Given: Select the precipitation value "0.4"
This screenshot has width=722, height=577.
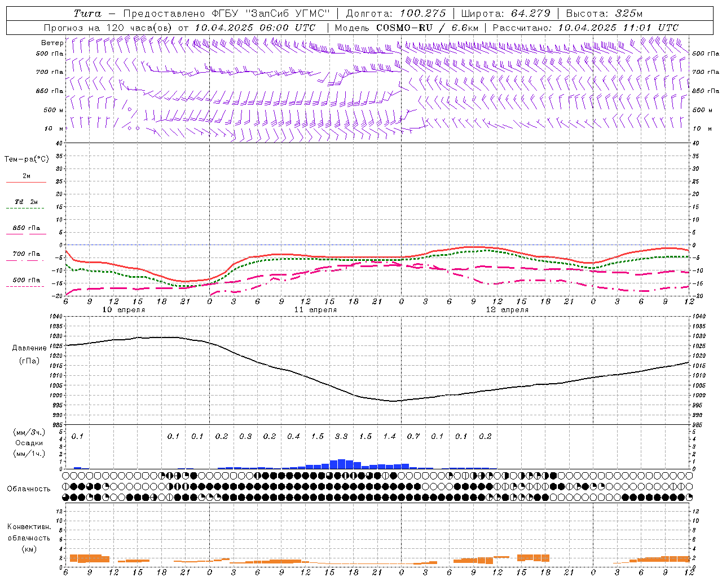Looking at the screenshot, I should tap(293, 437).
